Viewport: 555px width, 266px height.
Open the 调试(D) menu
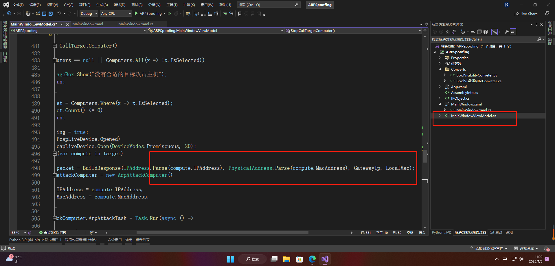(x=120, y=5)
